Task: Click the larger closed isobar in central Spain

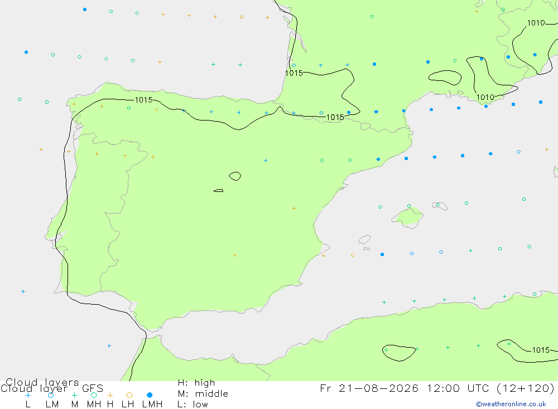Action: tap(235, 176)
